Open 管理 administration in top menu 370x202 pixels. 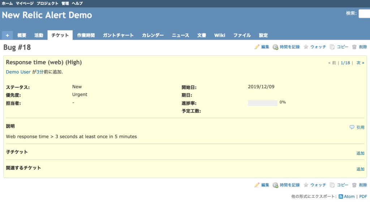point(65,3)
